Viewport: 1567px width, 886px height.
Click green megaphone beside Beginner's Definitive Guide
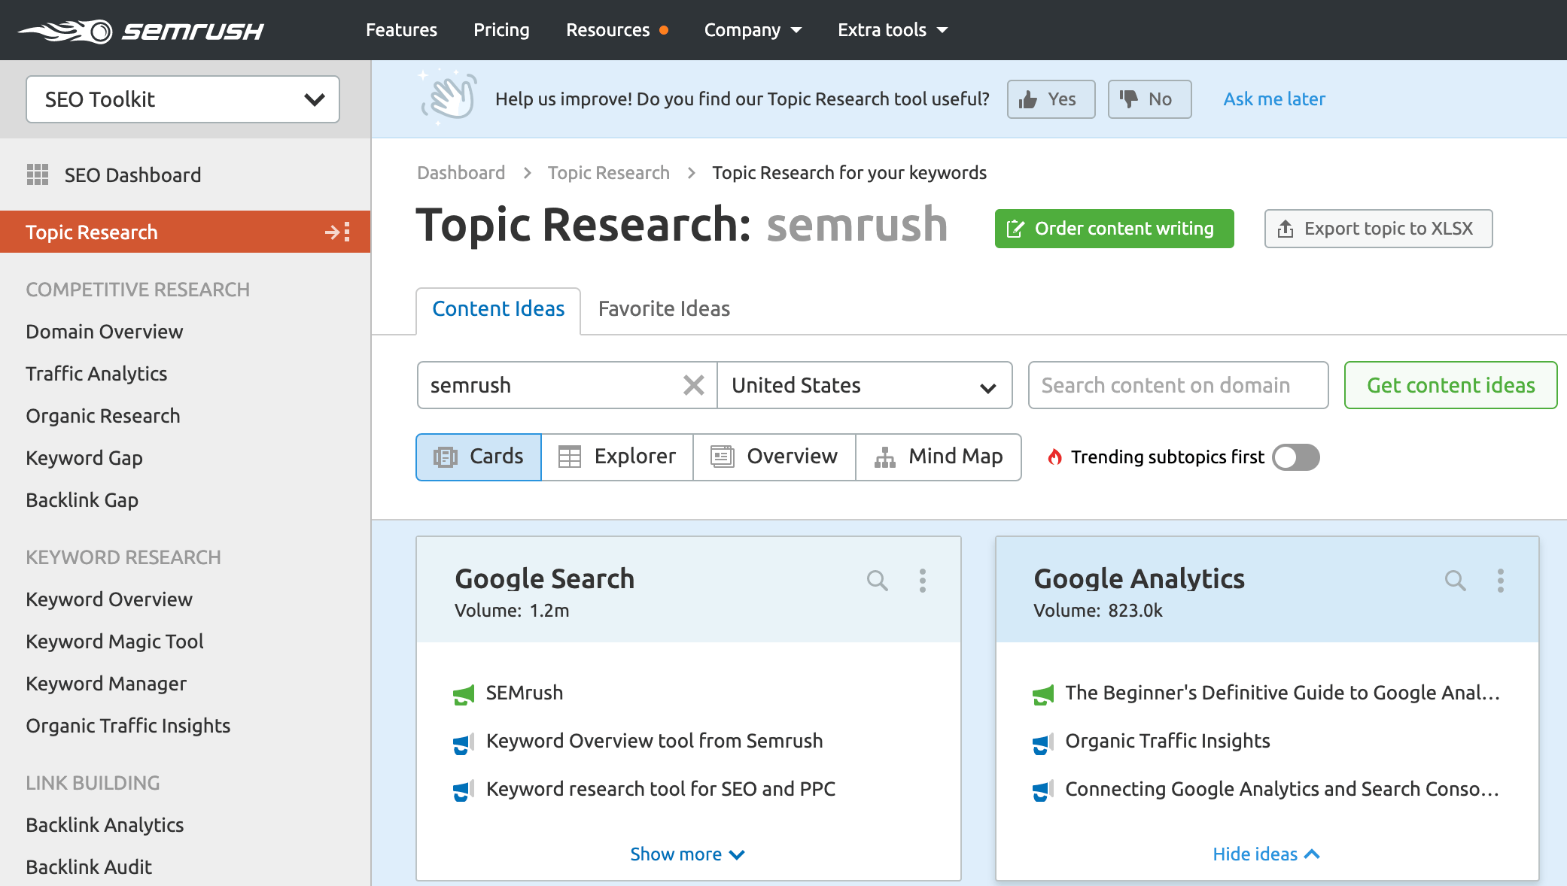[1042, 694]
